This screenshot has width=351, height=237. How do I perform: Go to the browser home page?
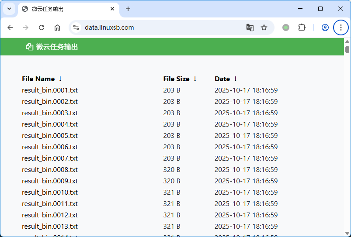tap(57, 27)
